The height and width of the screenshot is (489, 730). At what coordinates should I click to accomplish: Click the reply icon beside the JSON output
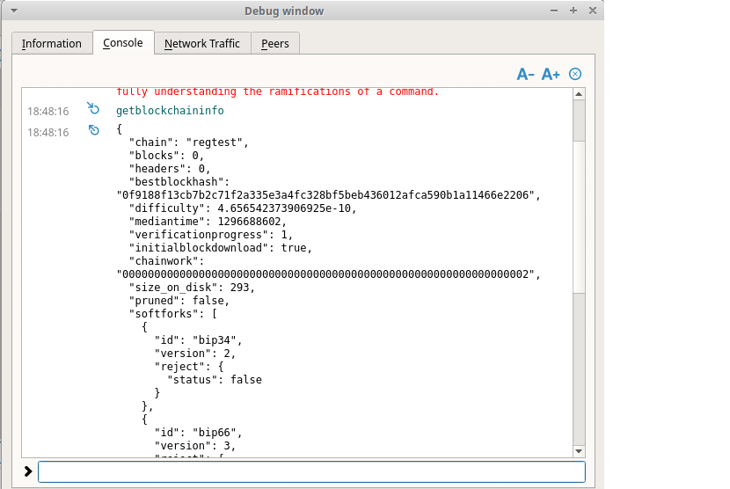click(93, 130)
